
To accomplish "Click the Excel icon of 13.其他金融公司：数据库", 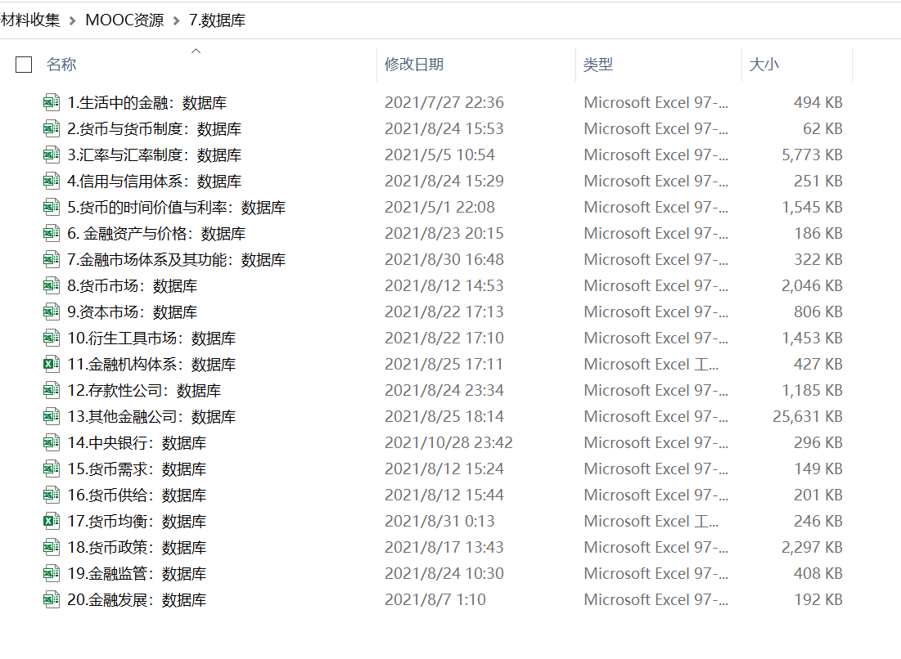I will 51,417.
